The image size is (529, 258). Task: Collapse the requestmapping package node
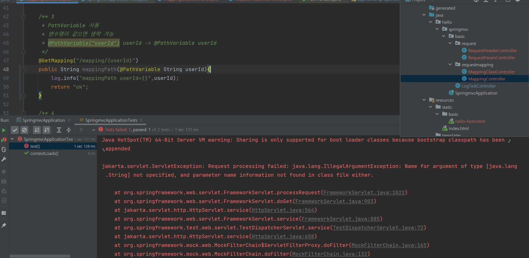tap(450, 65)
